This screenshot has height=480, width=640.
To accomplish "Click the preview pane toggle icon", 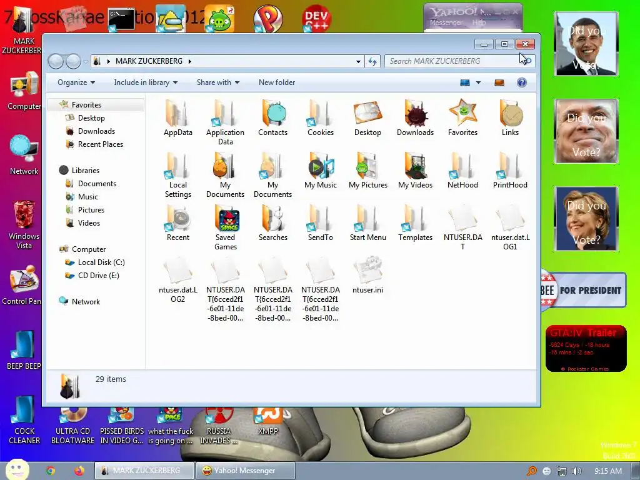I will [499, 82].
